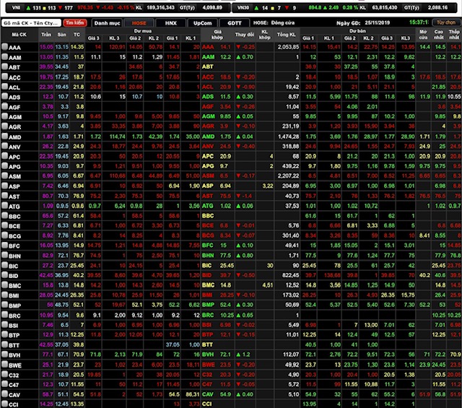
Task: Select ticker APG in left column
Action: point(14,167)
